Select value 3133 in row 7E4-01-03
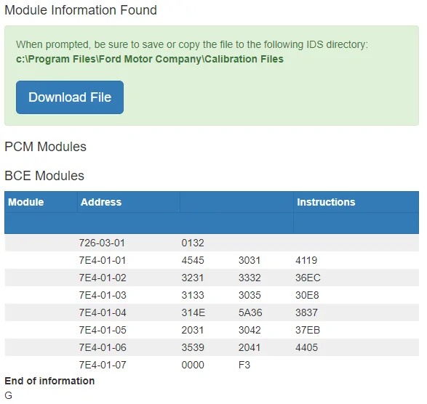This screenshot has width=427, height=404. pyautogui.click(x=193, y=295)
